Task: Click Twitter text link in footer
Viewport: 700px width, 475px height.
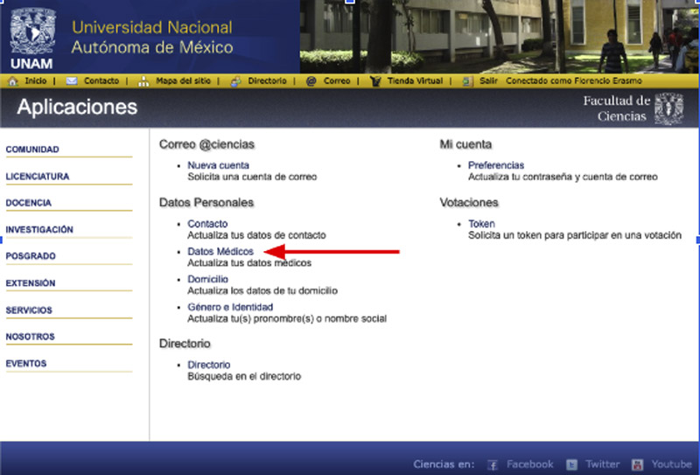Action: pos(602,465)
